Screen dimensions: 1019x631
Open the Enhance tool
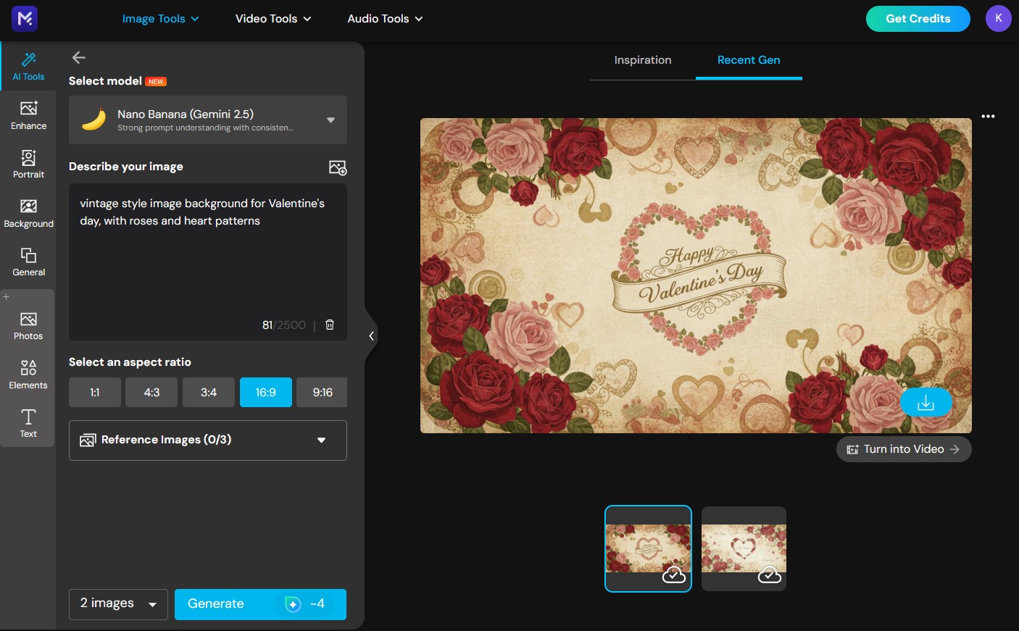click(28, 114)
